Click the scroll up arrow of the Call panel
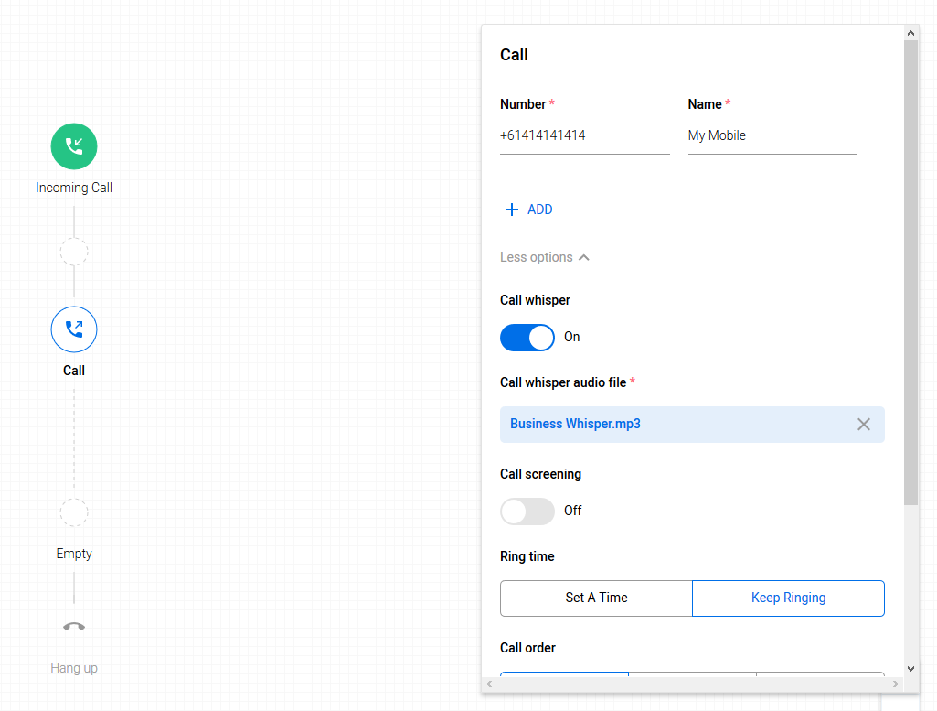This screenshot has height=711, width=937. click(x=910, y=33)
